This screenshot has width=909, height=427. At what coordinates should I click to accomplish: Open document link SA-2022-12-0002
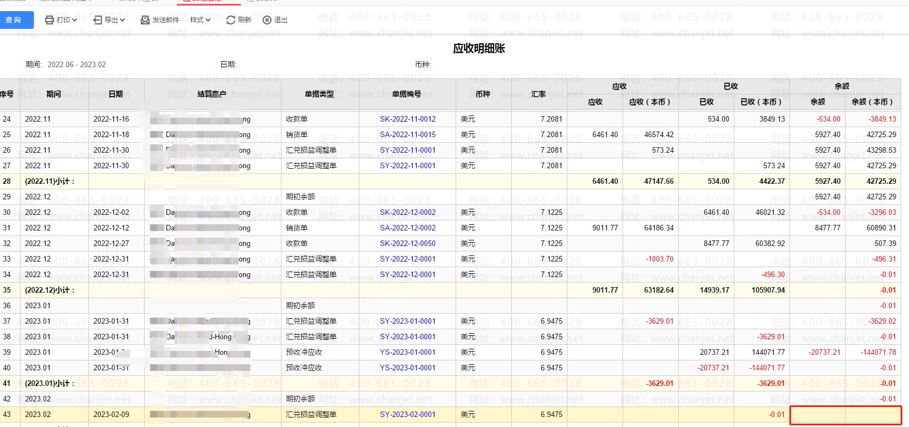pos(408,228)
